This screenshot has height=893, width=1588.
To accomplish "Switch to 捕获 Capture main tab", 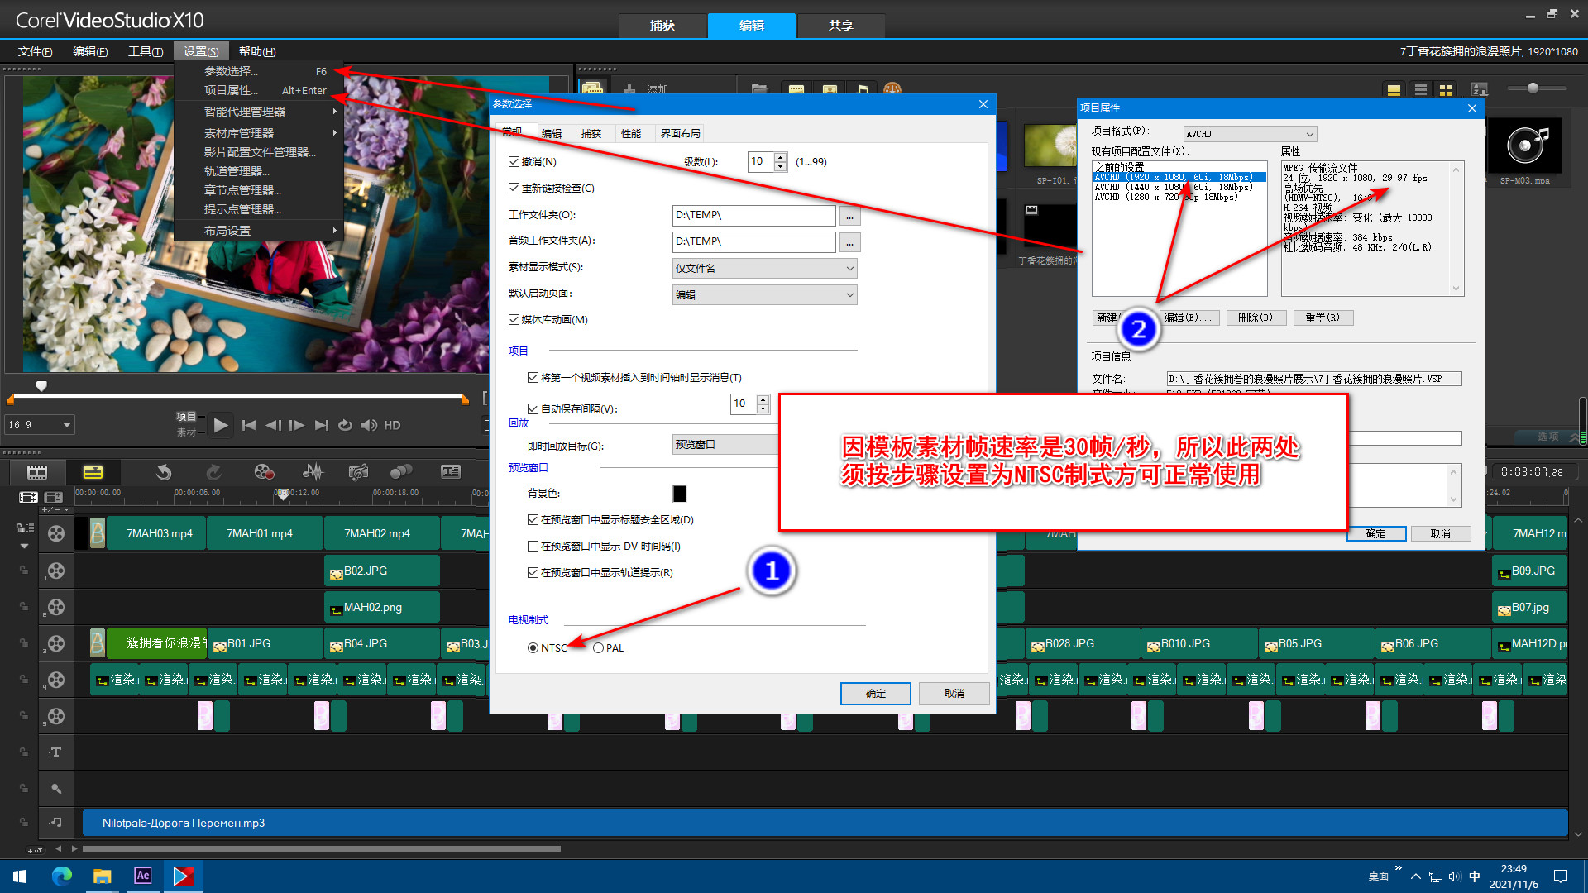I will [x=662, y=26].
